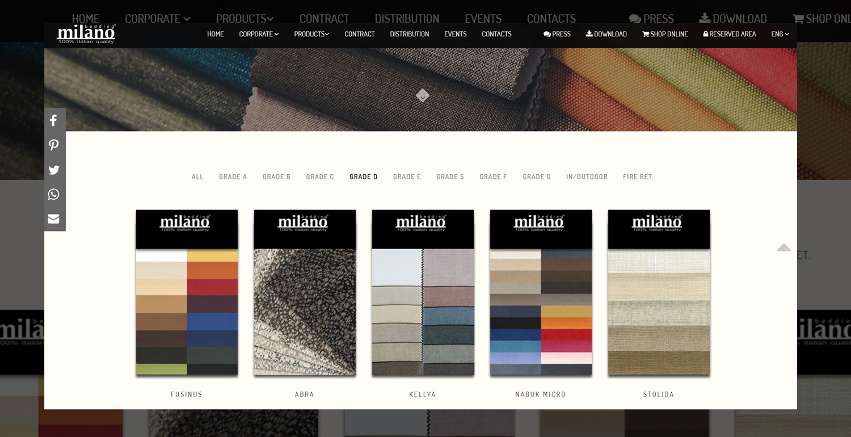This screenshot has height=437, width=851.
Task: Click the STOLIDA label text
Action: [659, 394]
